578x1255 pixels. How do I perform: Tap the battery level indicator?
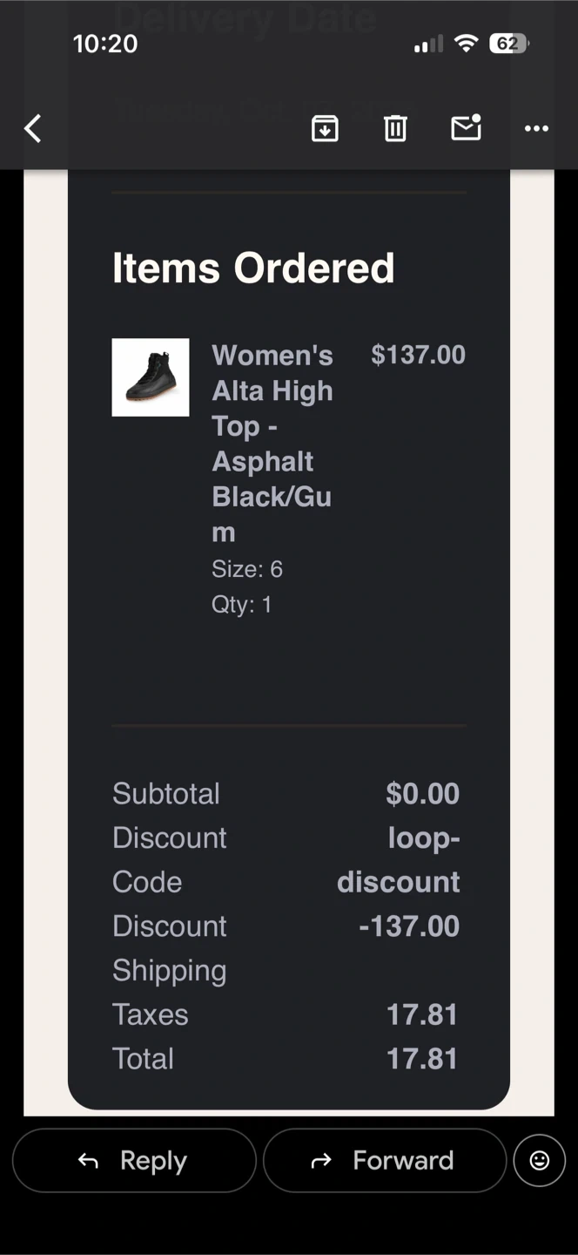click(x=508, y=44)
